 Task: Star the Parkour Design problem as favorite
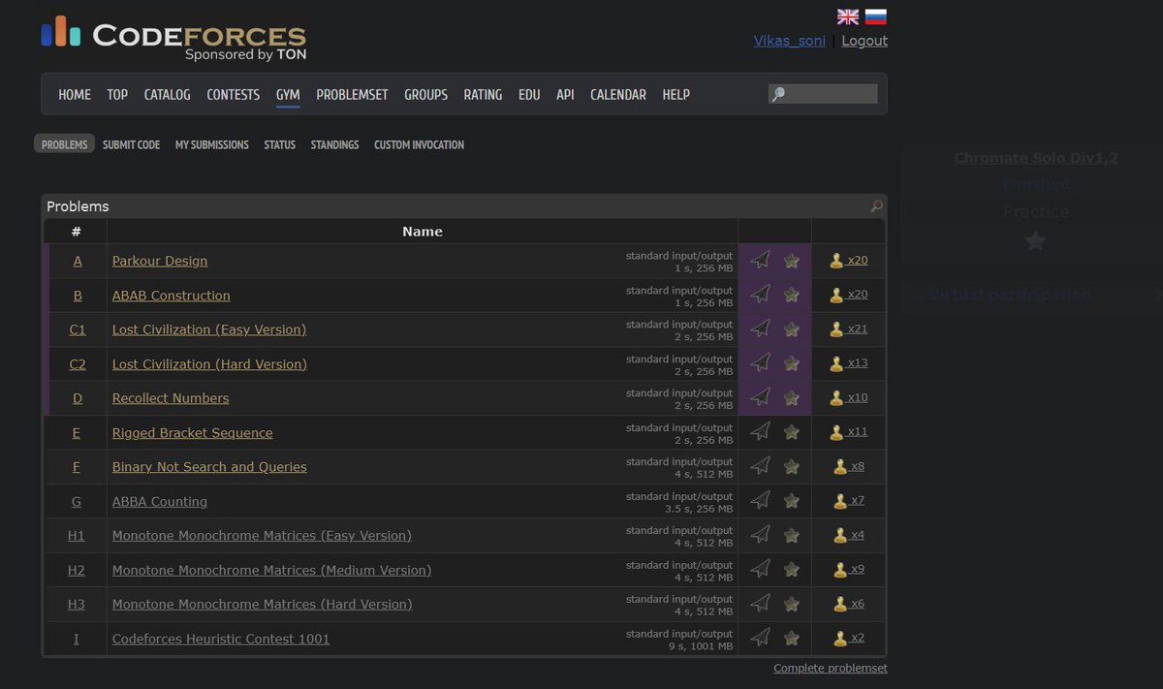792,260
